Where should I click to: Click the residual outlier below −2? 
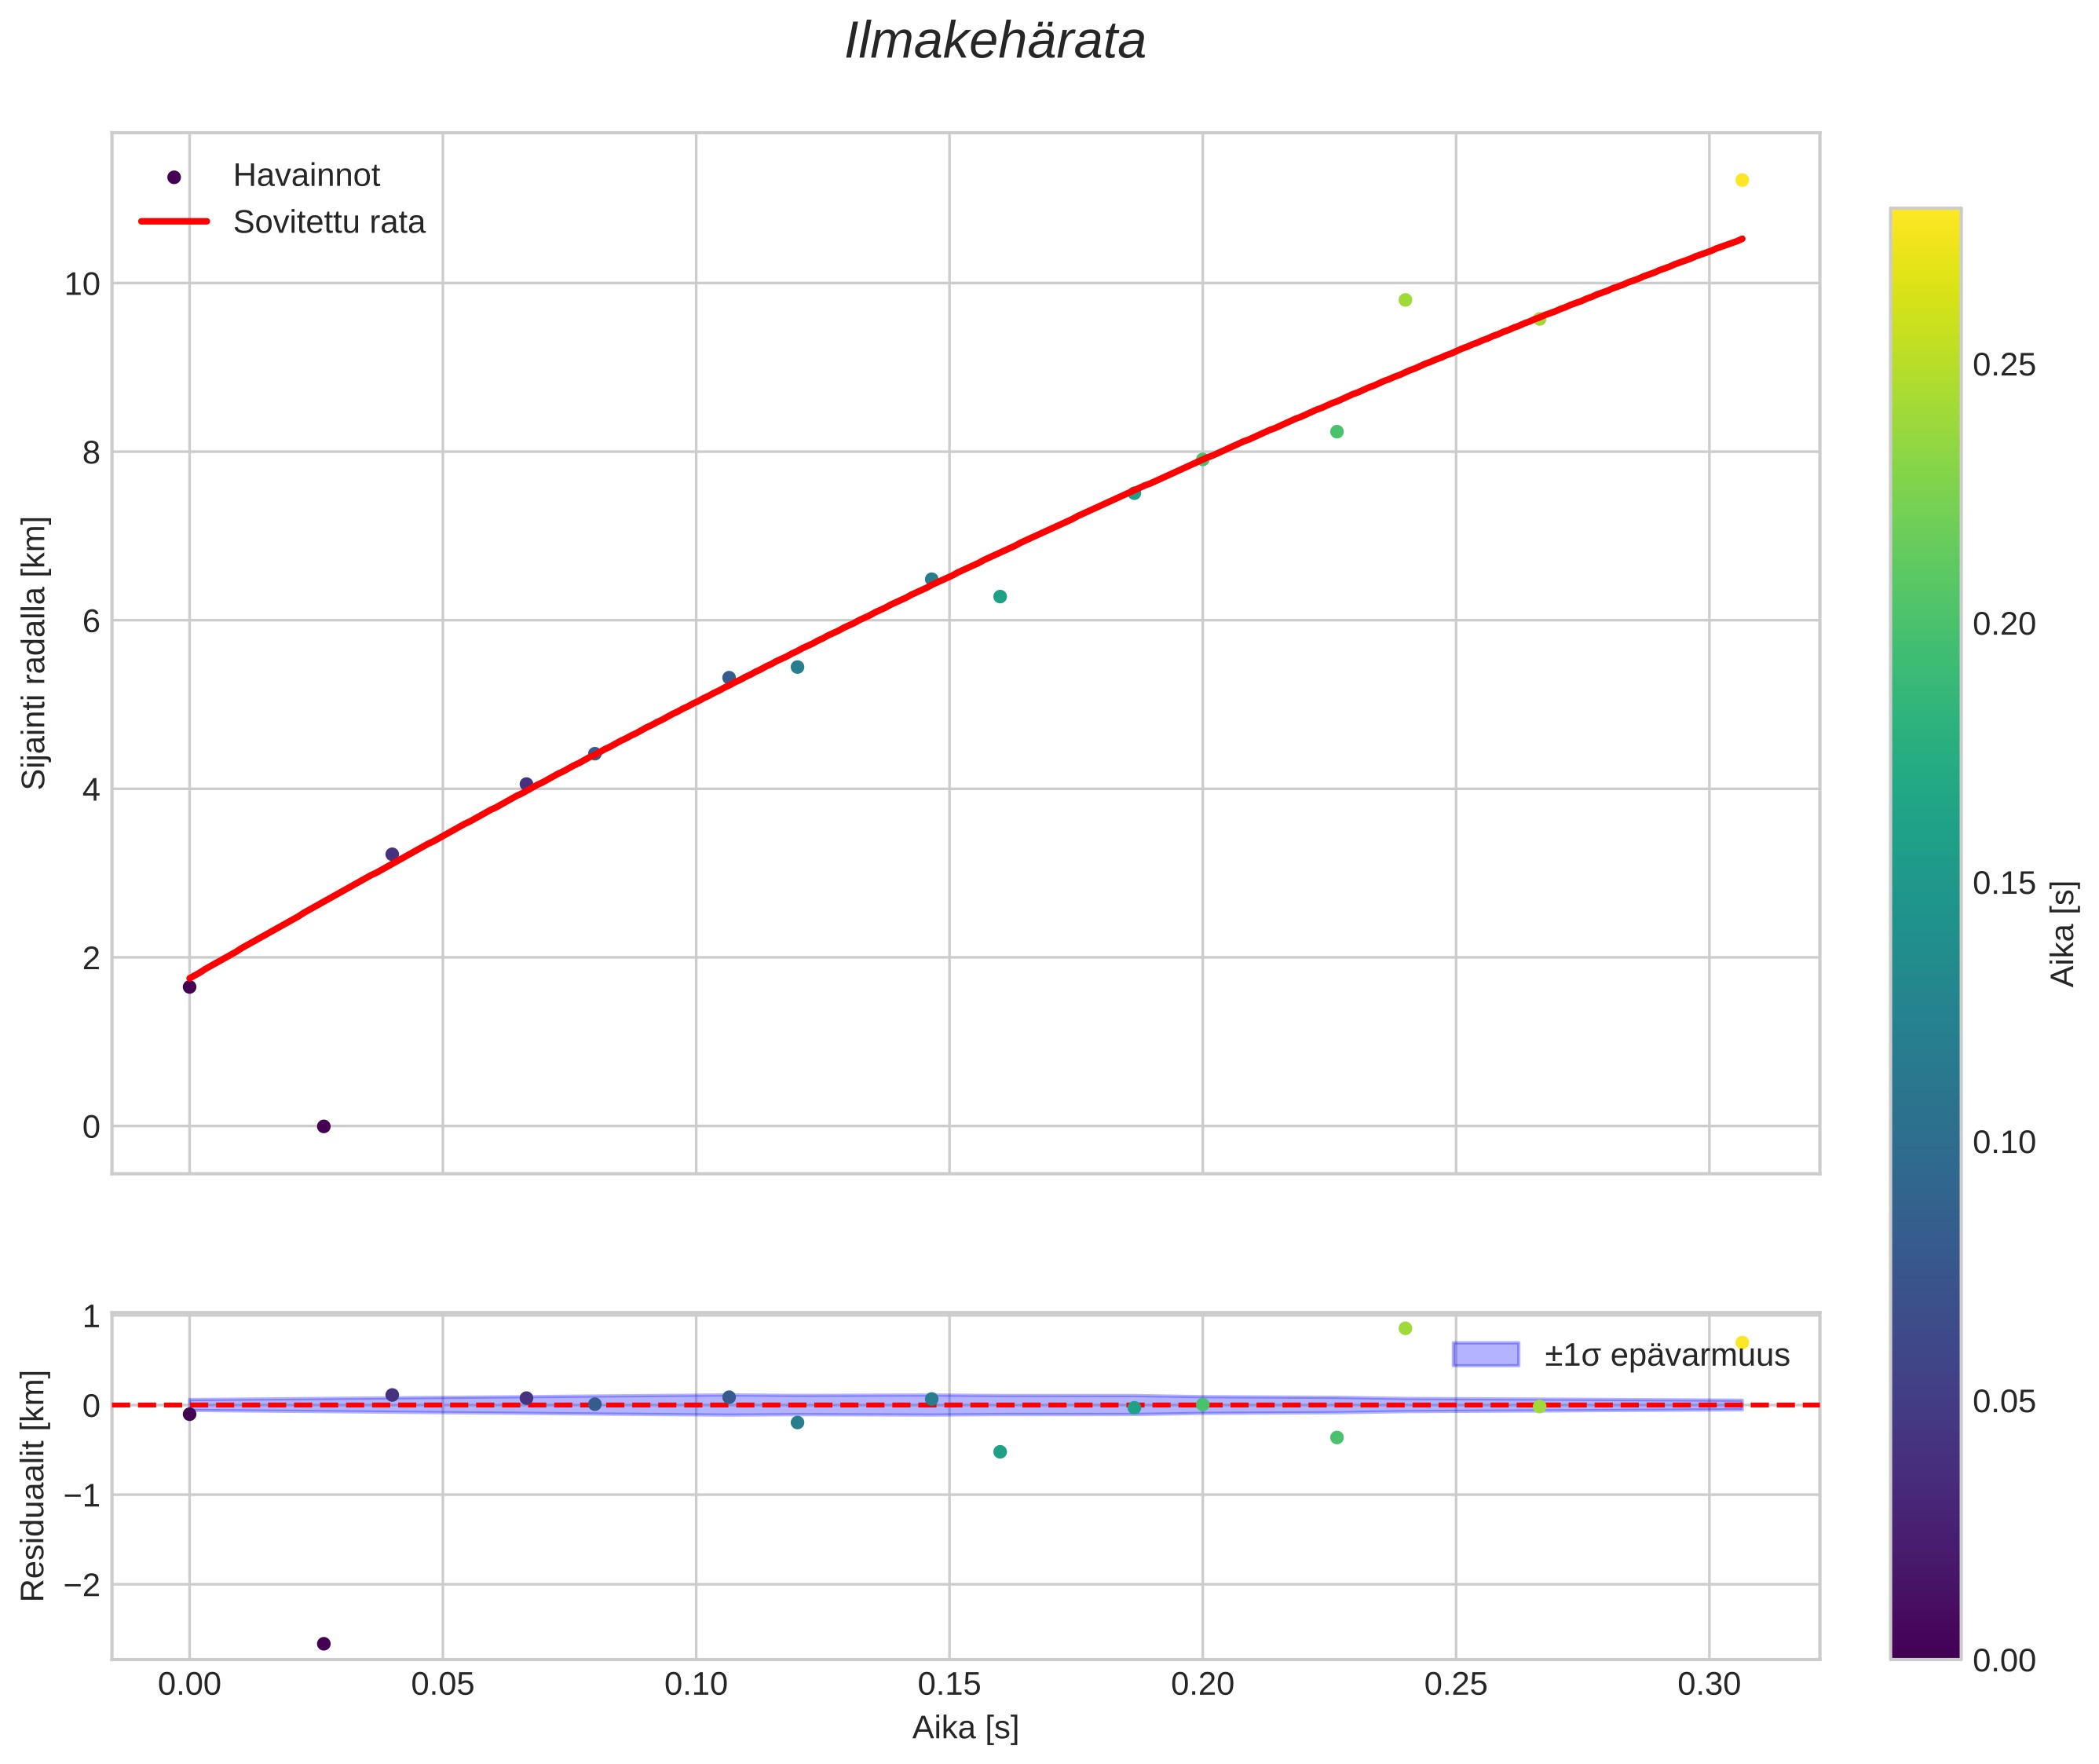click(323, 1644)
